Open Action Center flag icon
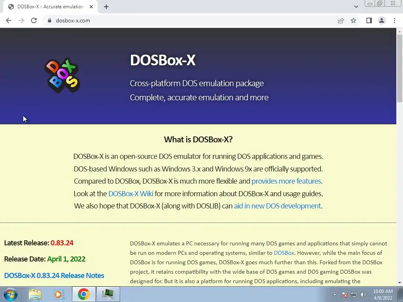 coord(344,295)
